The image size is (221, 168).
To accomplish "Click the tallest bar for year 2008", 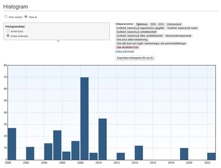I will (84, 118).
